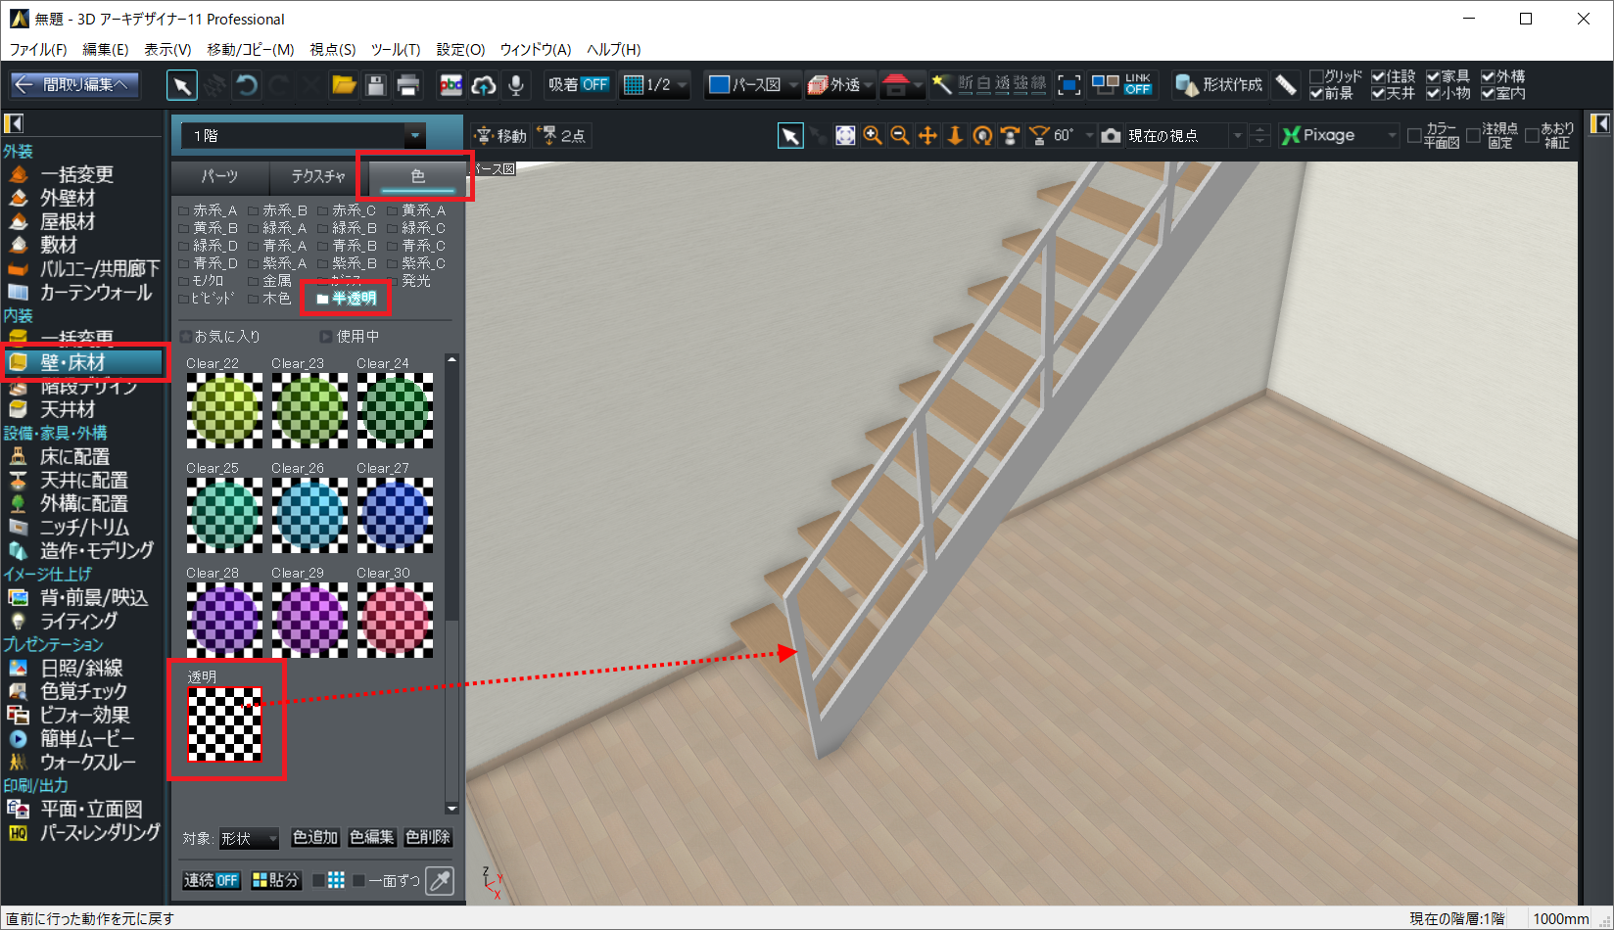Uncheck the 家具 checkbox

point(1433,76)
